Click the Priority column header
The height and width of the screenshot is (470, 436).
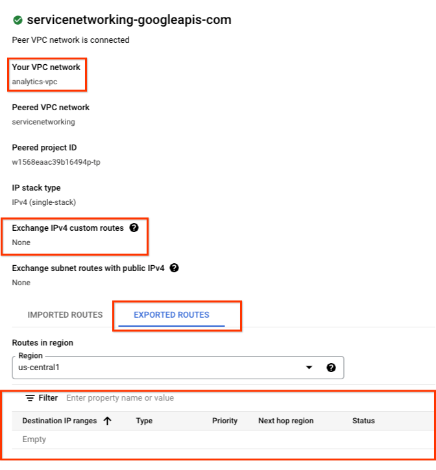tap(224, 421)
